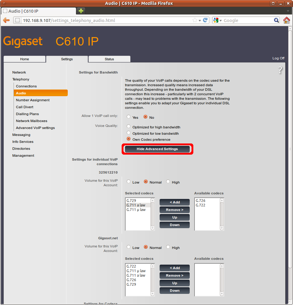Click Log Off link
Viewport: 293px width, 305px height.
(278, 58)
